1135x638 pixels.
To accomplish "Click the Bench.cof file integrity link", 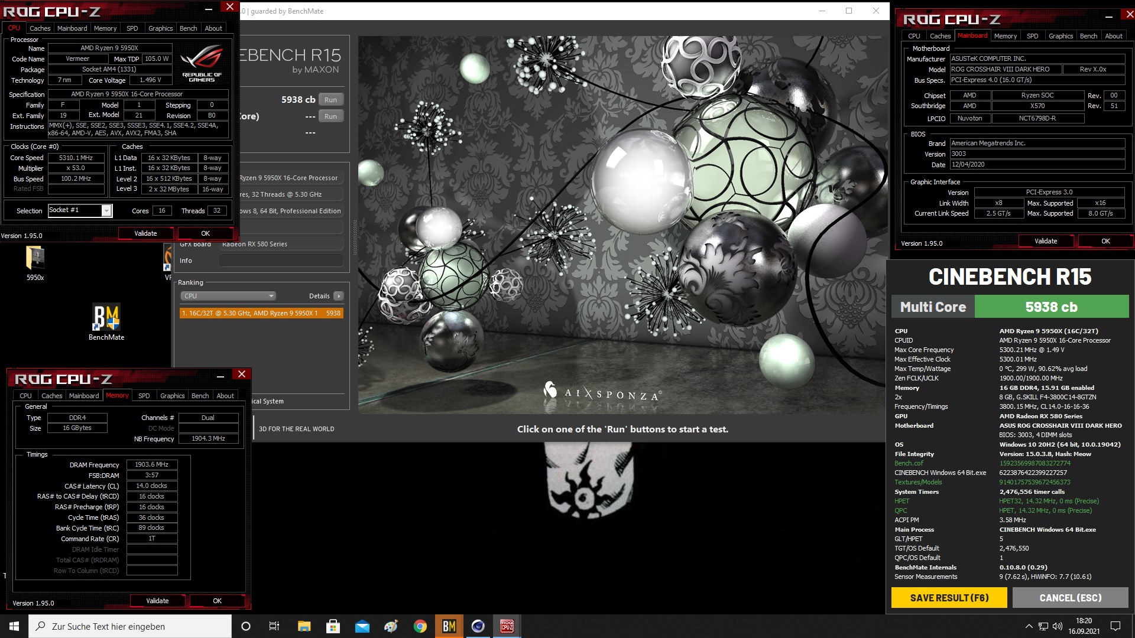I will pos(909,463).
